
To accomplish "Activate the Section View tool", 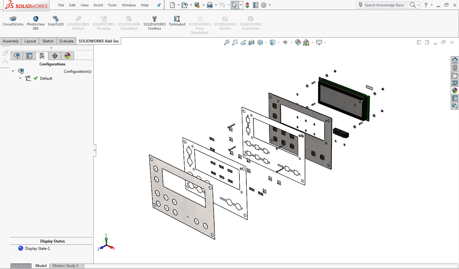I will point(251,42).
